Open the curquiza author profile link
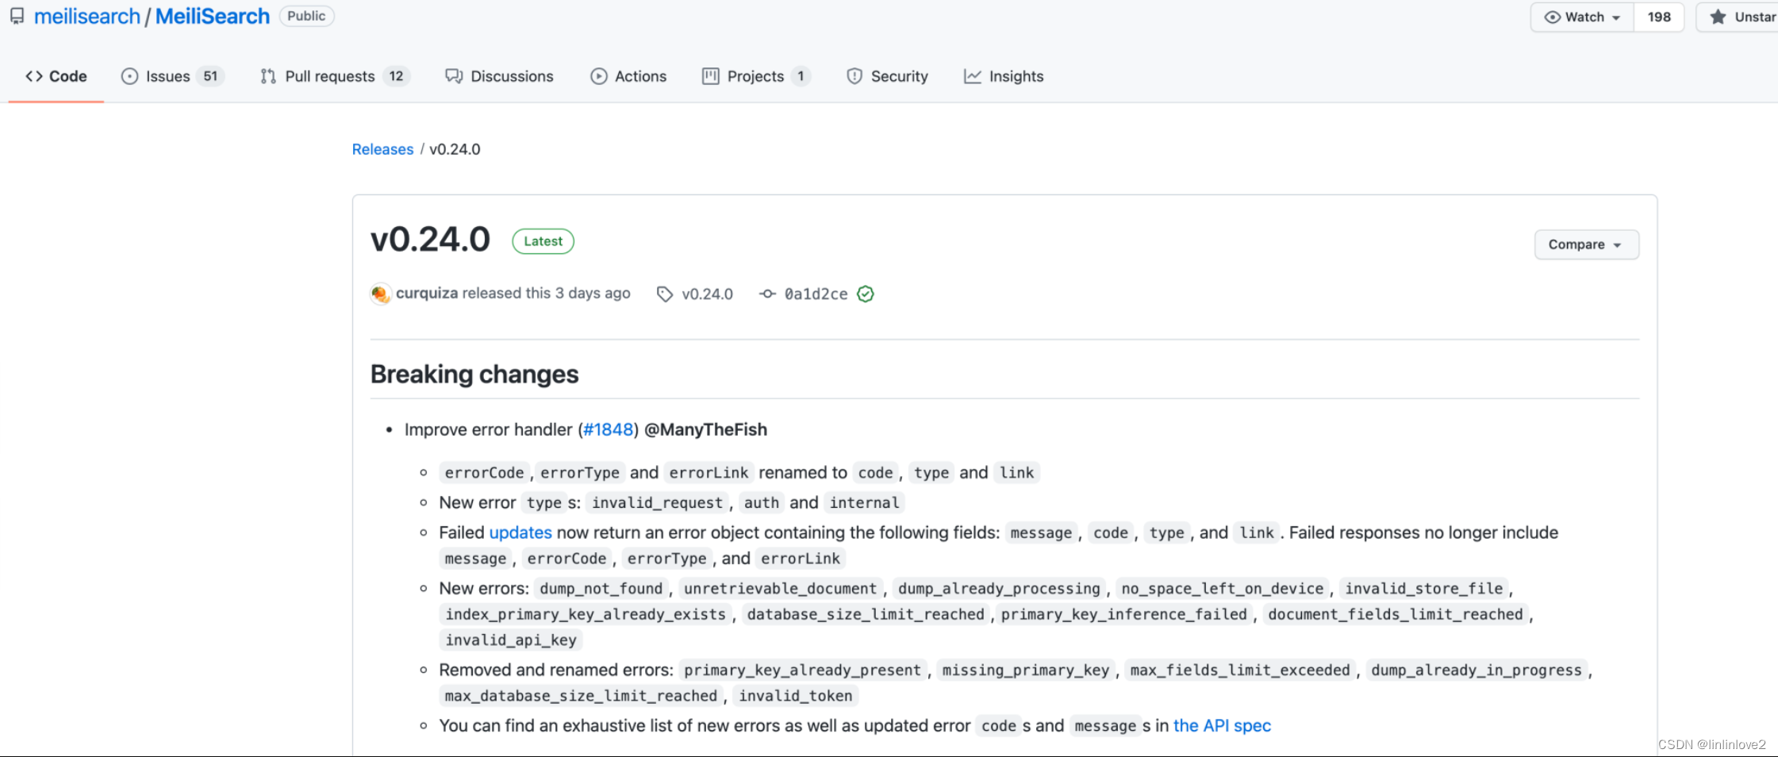Viewport: 1778px width, 757px height. 427,294
